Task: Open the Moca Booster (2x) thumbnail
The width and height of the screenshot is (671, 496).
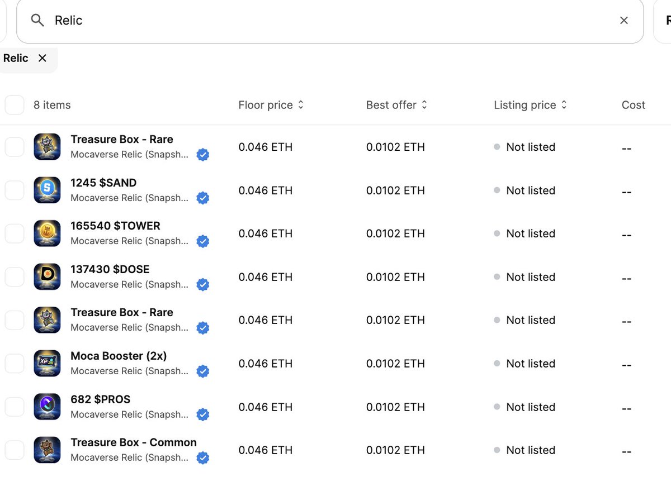Action: [47, 364]
